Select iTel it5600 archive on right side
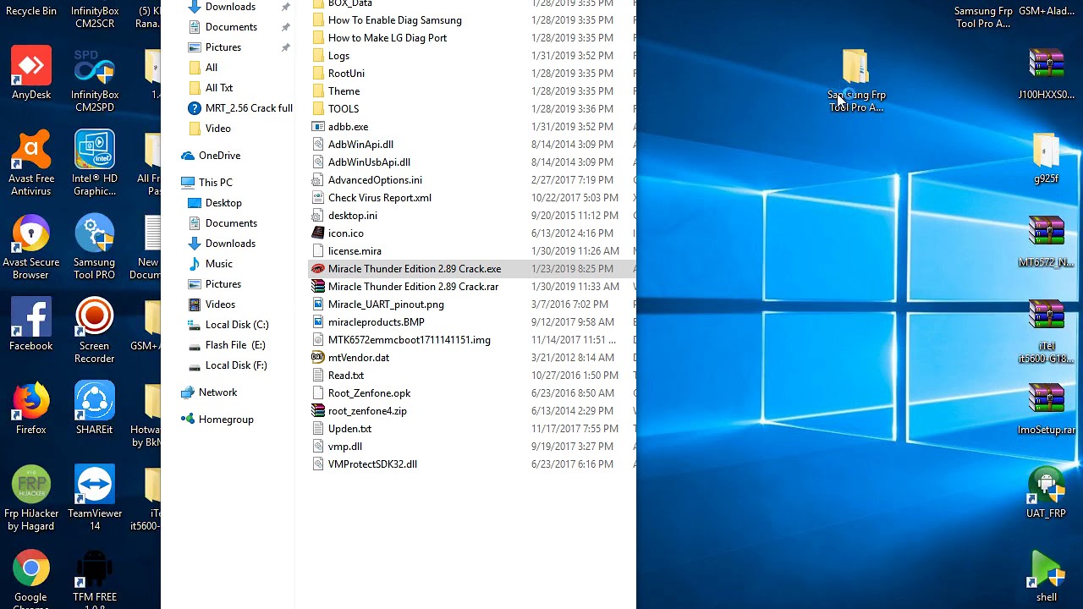The height and width of the screenshot is (609, 1083). [1047, 332]
